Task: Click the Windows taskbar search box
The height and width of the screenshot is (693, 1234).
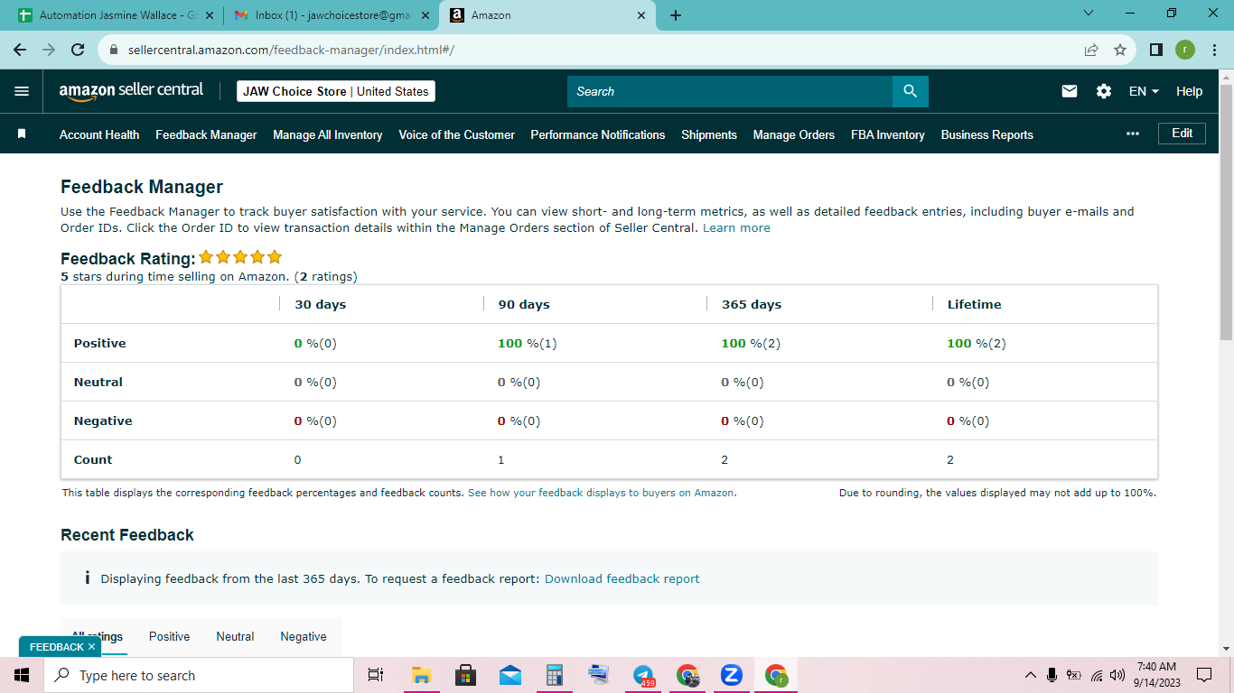Action: point(199,675)
